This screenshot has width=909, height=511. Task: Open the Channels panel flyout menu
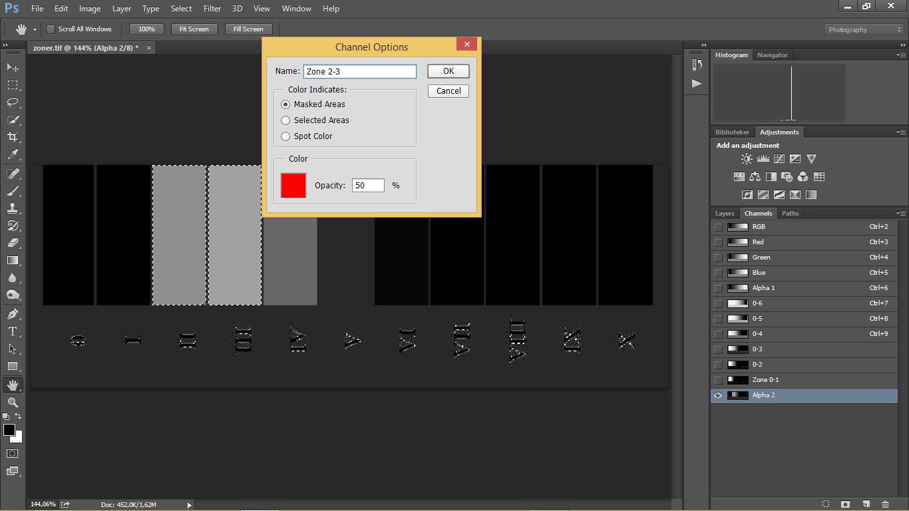pyautogui.click(x=901, y=214)
